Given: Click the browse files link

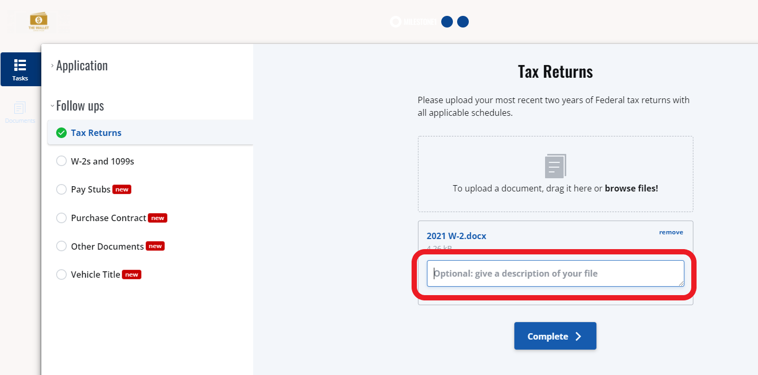Looking at the screenshot, I should [631, 188].
